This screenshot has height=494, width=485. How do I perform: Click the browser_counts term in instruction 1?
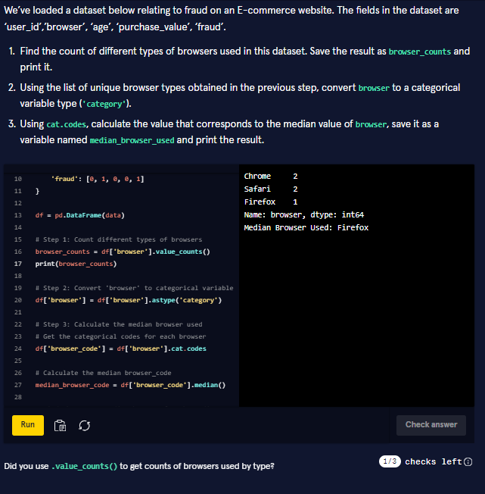(420, 52)
